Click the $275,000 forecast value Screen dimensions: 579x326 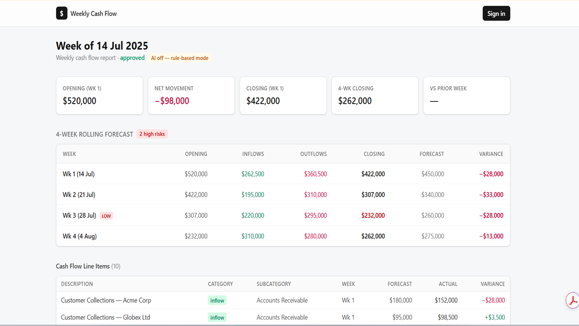[x=433, y=236]
